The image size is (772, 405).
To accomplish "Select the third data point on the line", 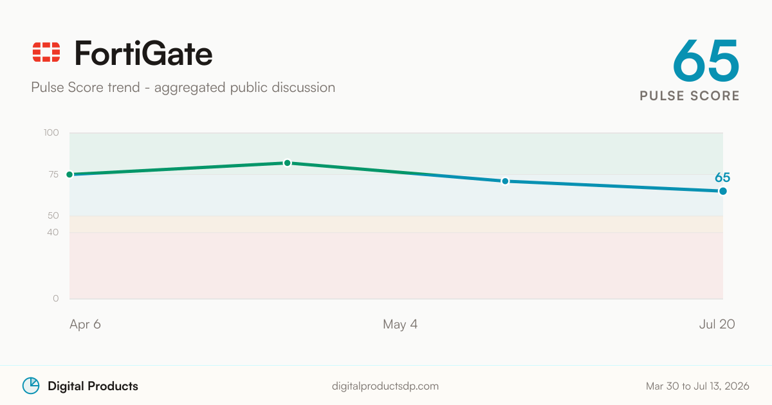I will coord(505,181).
